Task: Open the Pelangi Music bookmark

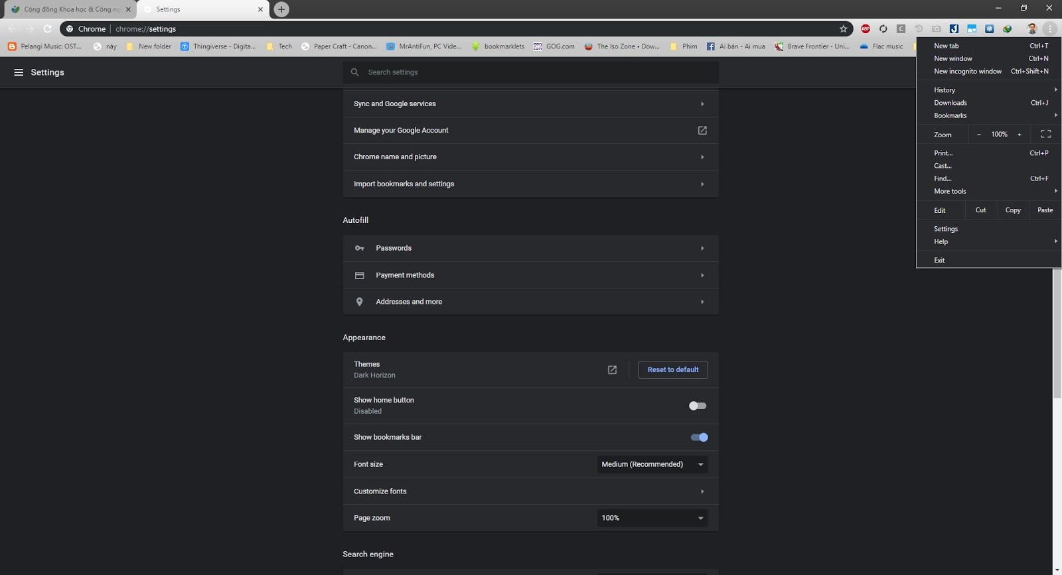Action: click(x=44, y=46)
